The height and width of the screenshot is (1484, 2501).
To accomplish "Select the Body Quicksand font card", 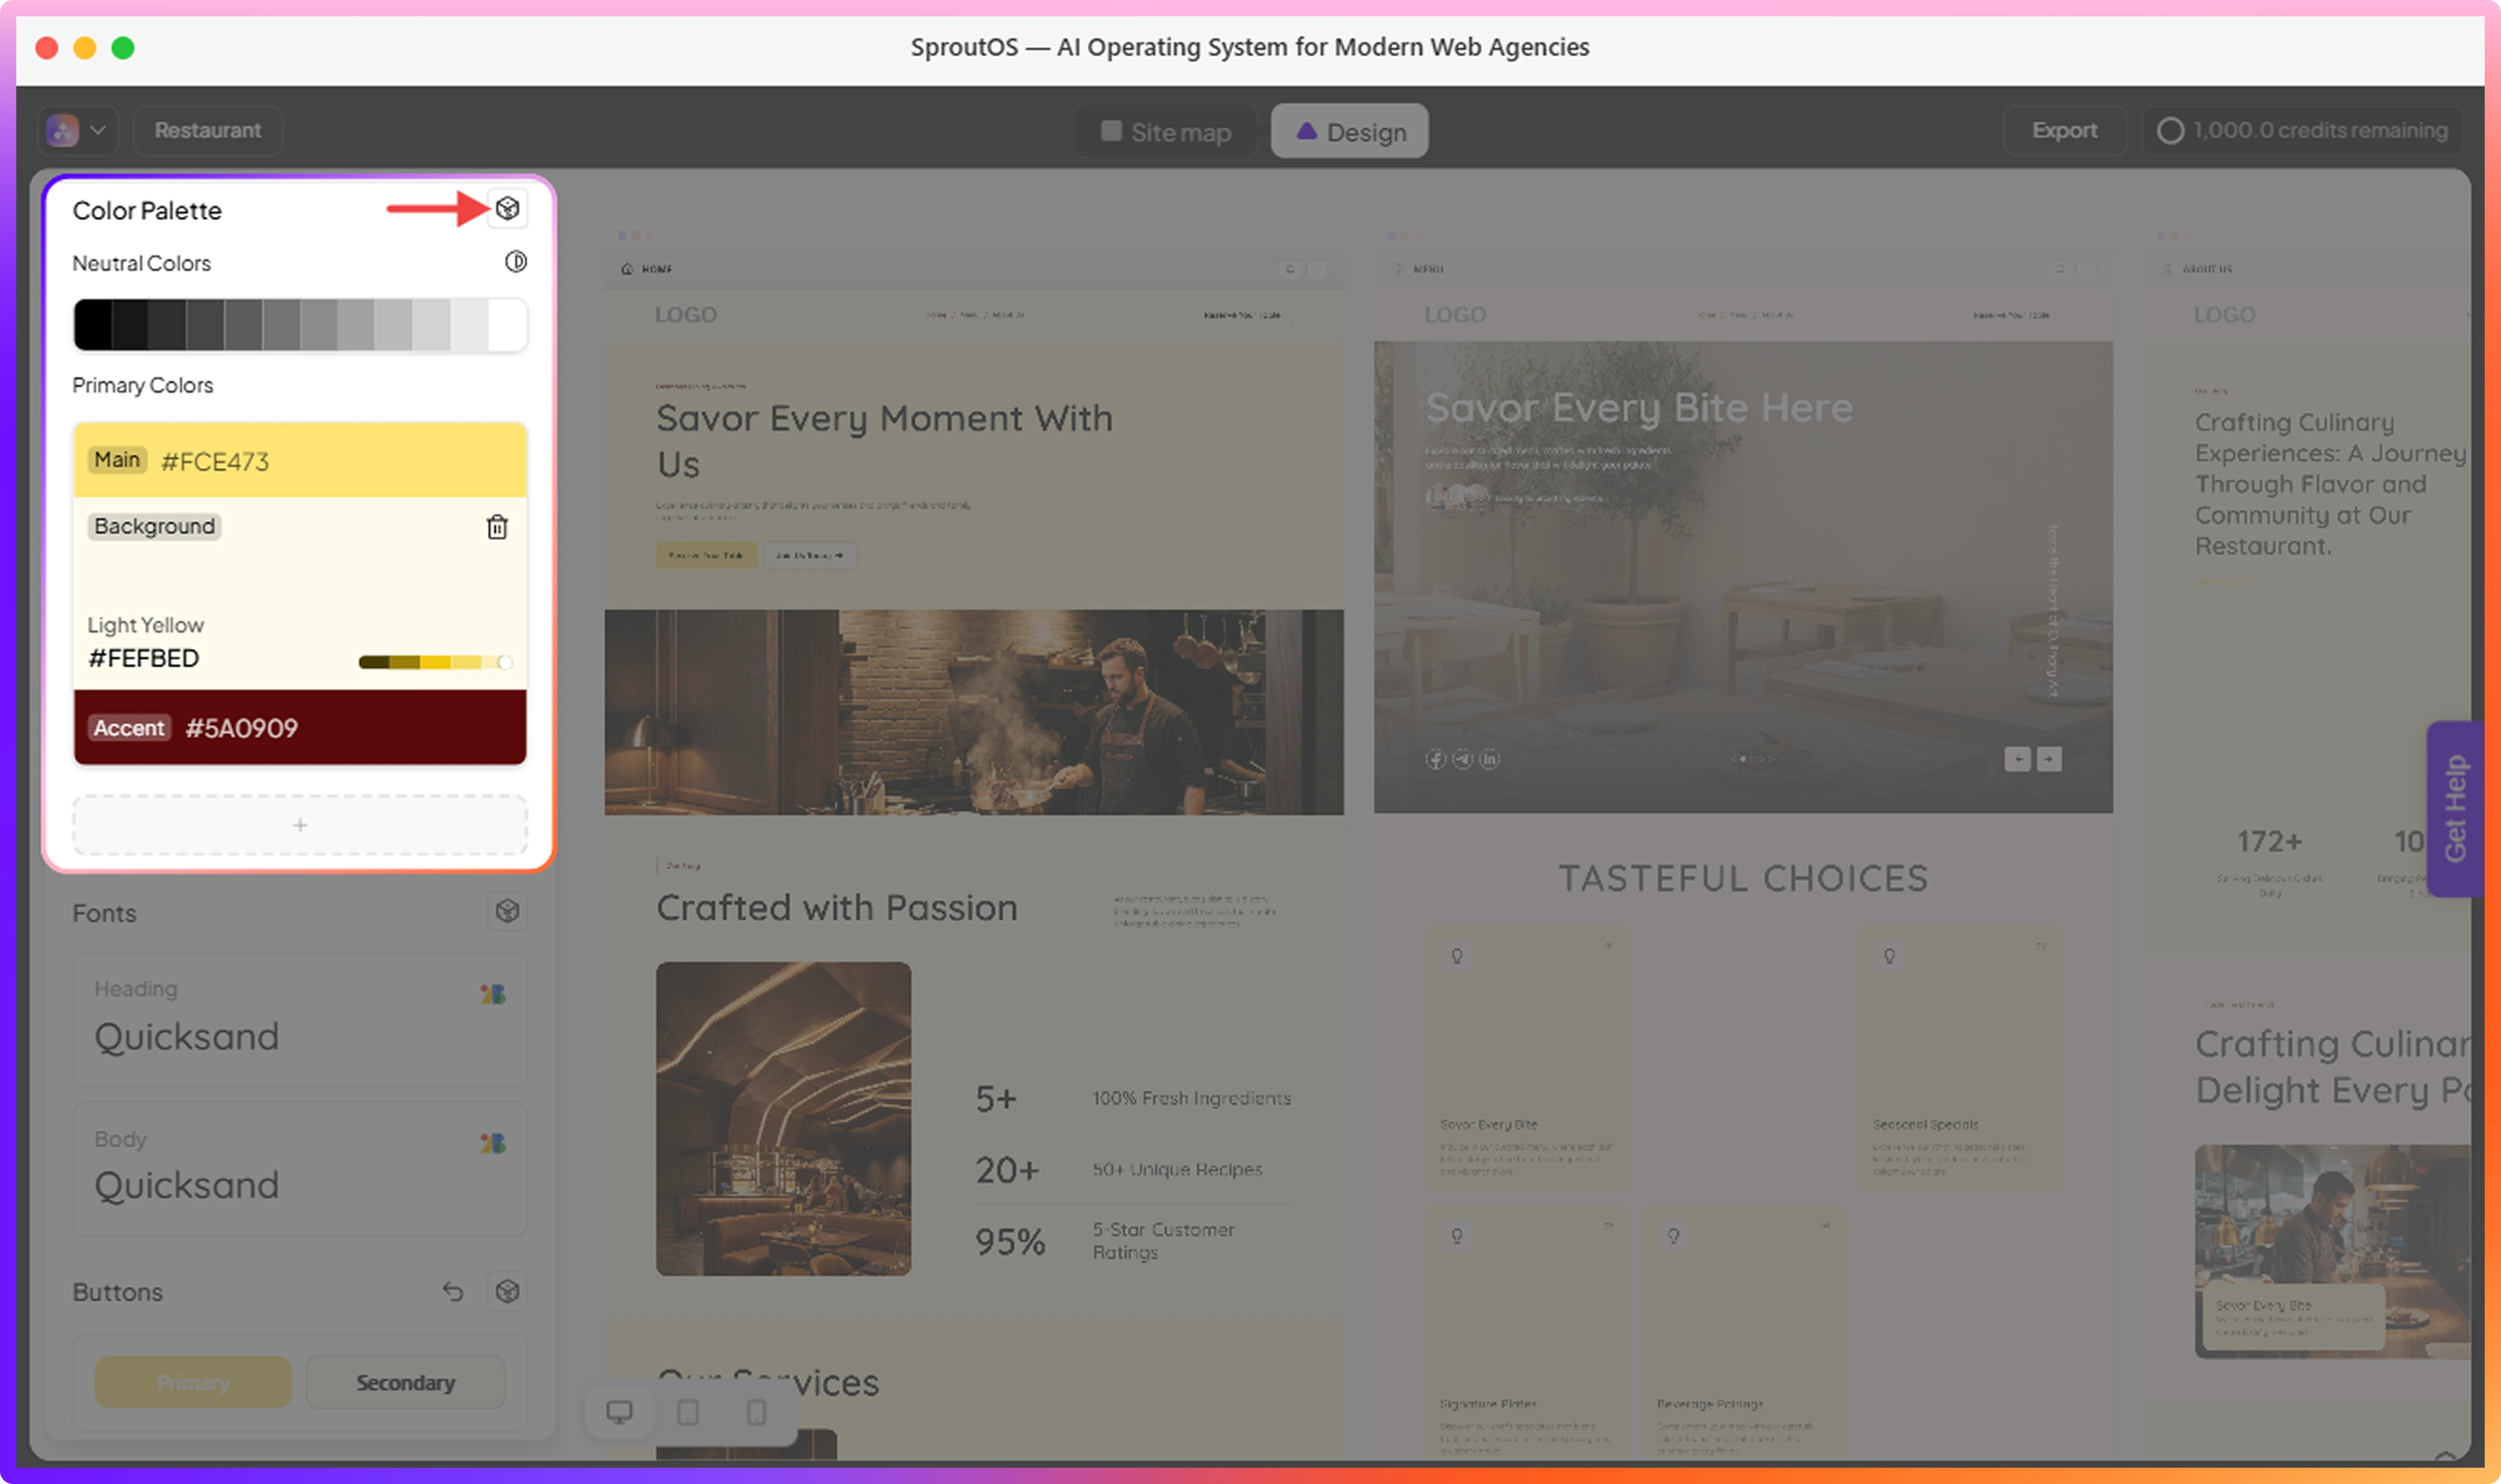I will click(x=300, y=1169).
